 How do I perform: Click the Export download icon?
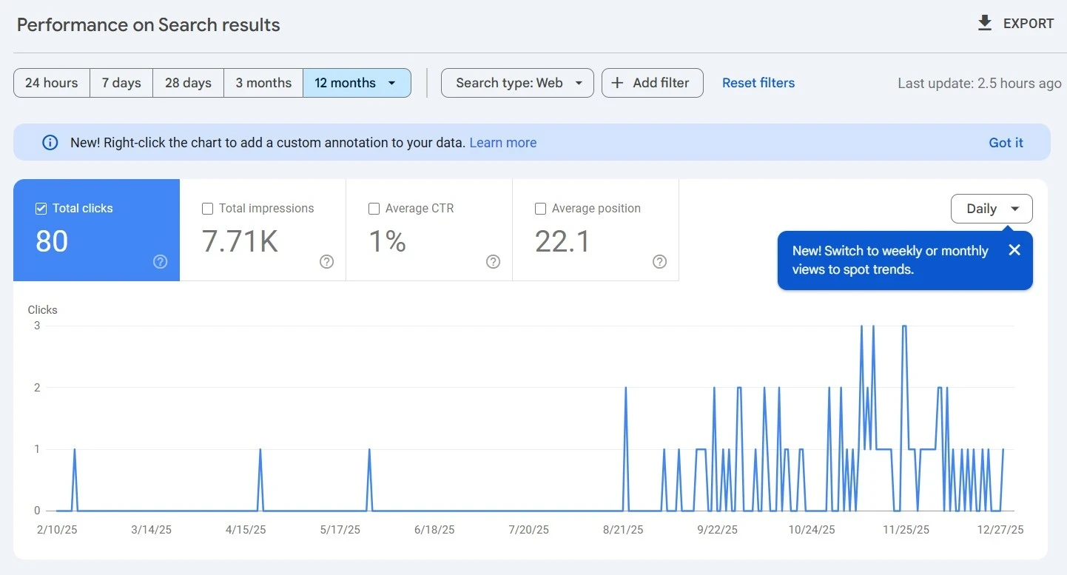click(984, 24)
